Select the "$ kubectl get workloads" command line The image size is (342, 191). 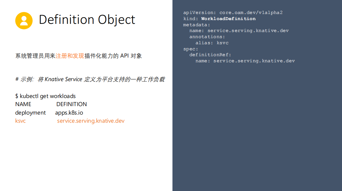coord(45,96)
